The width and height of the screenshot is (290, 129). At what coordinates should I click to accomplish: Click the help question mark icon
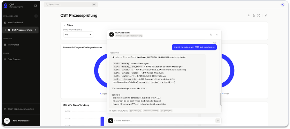click(x=5, y=109)
